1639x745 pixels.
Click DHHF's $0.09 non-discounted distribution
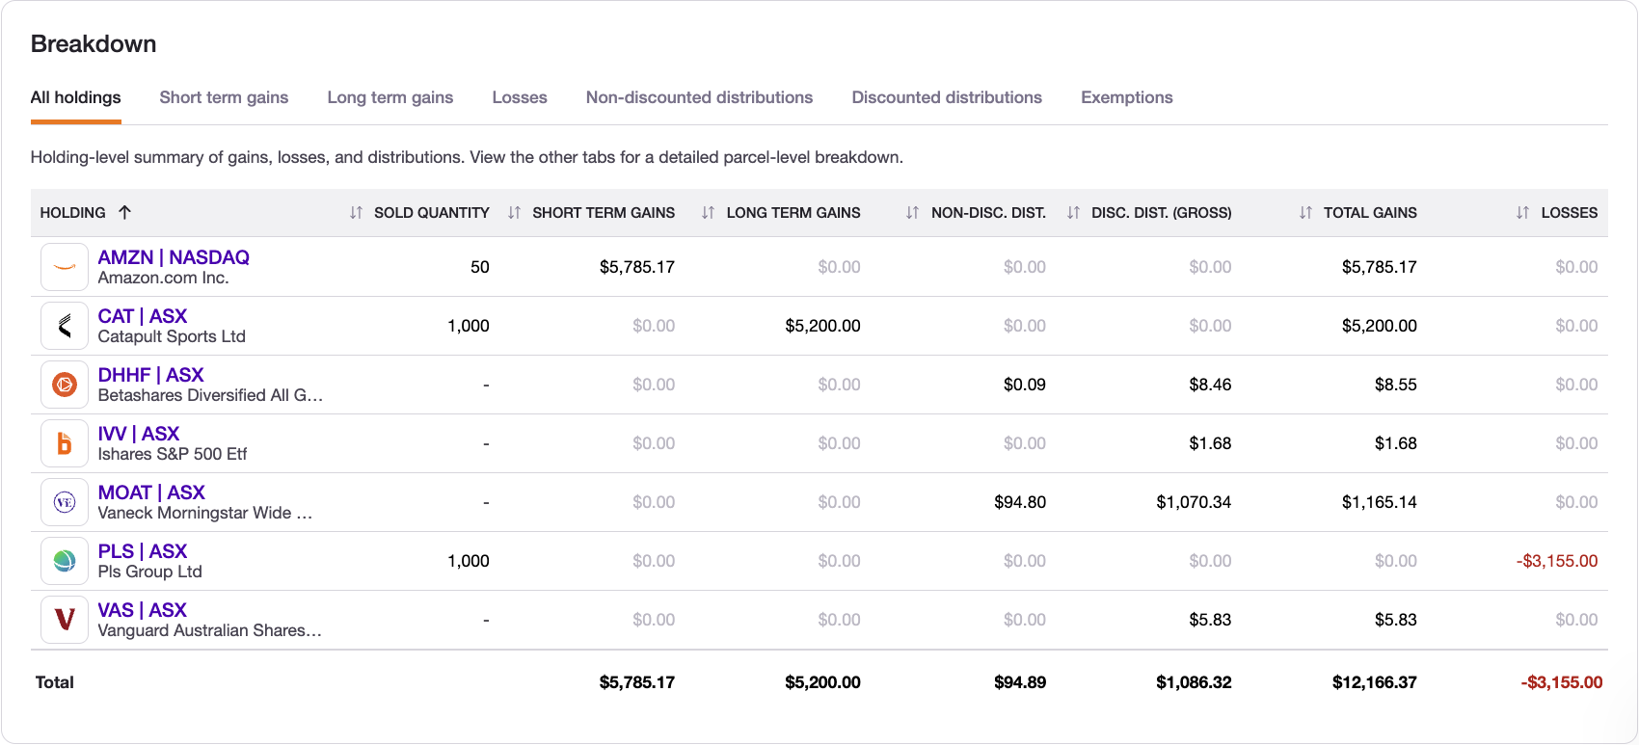click(x=1025, y=385)
